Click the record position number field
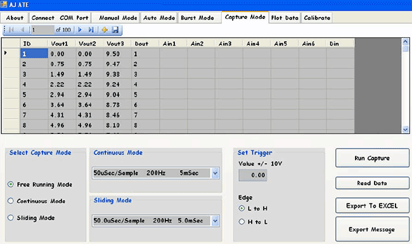 (42, 30)
